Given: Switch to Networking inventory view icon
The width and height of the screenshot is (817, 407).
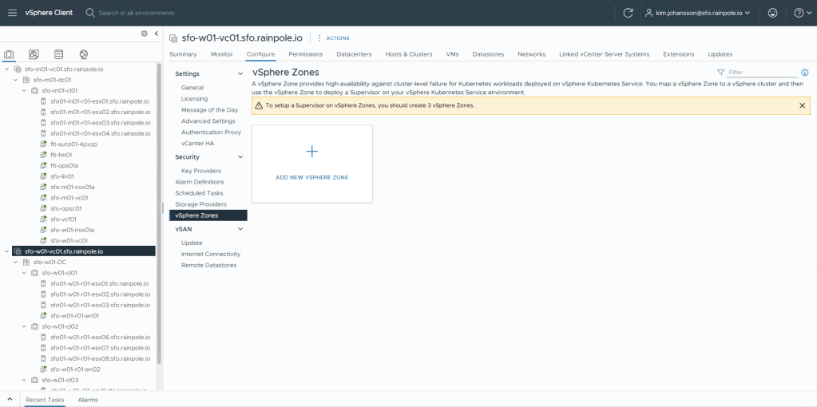Looking at the screenshot, I should 83,54.
